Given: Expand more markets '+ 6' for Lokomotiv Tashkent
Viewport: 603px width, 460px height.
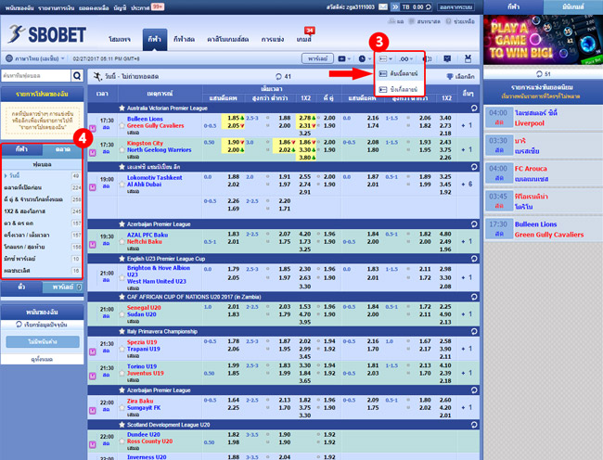Looking at the screenshot, I should tap(467, 184).
